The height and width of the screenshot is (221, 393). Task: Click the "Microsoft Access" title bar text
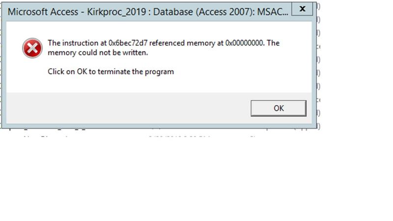[x=43, y=12]
